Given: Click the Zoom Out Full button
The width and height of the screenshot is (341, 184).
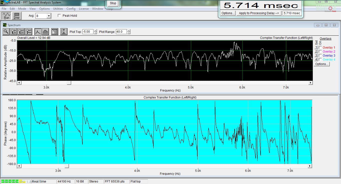Looking at the screenshot, I should click(29, 32).
